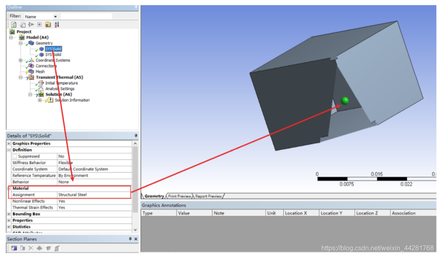The height and width of the screenshot is (256, 438).
Task: Pin the Details of SYS\Solid panel
Action: [136, 136]
